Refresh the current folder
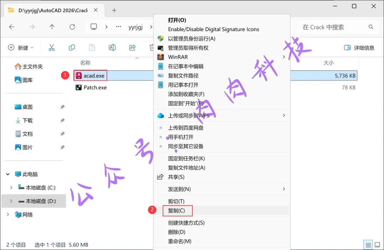The image size is (384, 250). click(72, 27)
